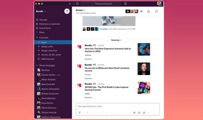Compose a new message with the pencil icon
This screenshot has width=203, height=120.
(x=67, y=11)
